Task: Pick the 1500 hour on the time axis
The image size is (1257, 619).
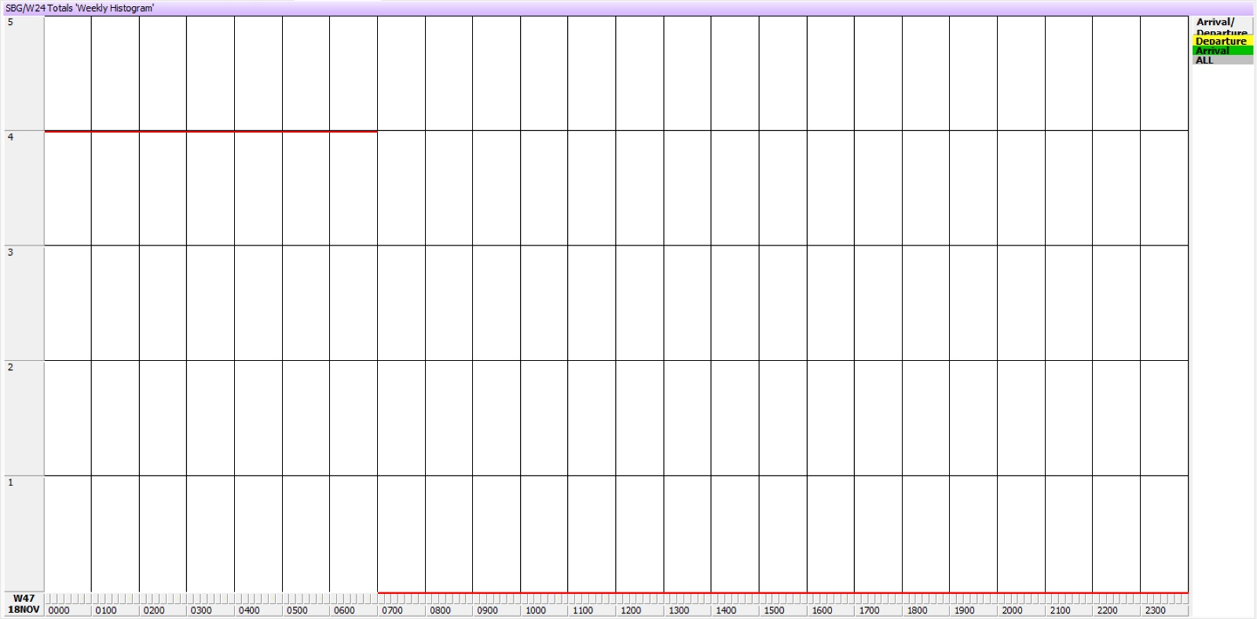Action: click(x=773, y=610)
